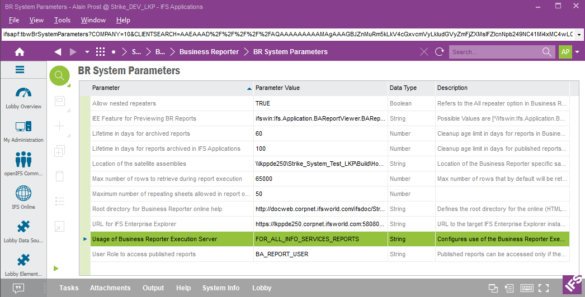Image resolution: width=585 pixels, height=297 pixels.
Task: Click the keyboard icon in footer
Action: point(527,288)
